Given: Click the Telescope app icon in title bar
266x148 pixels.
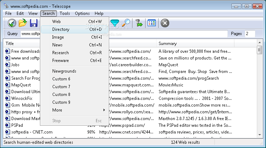Looking at the screenshot, I should click(6, 6).
